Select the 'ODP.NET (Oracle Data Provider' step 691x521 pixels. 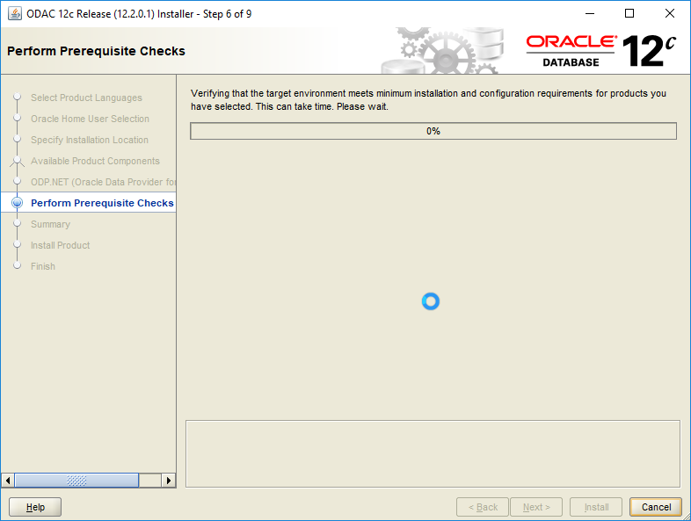point(103,183)
